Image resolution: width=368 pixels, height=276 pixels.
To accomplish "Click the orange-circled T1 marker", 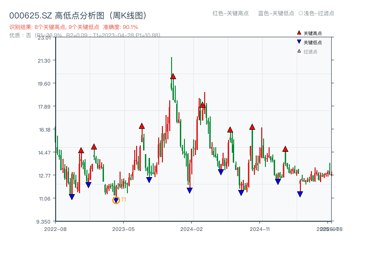I will point(116,200).
